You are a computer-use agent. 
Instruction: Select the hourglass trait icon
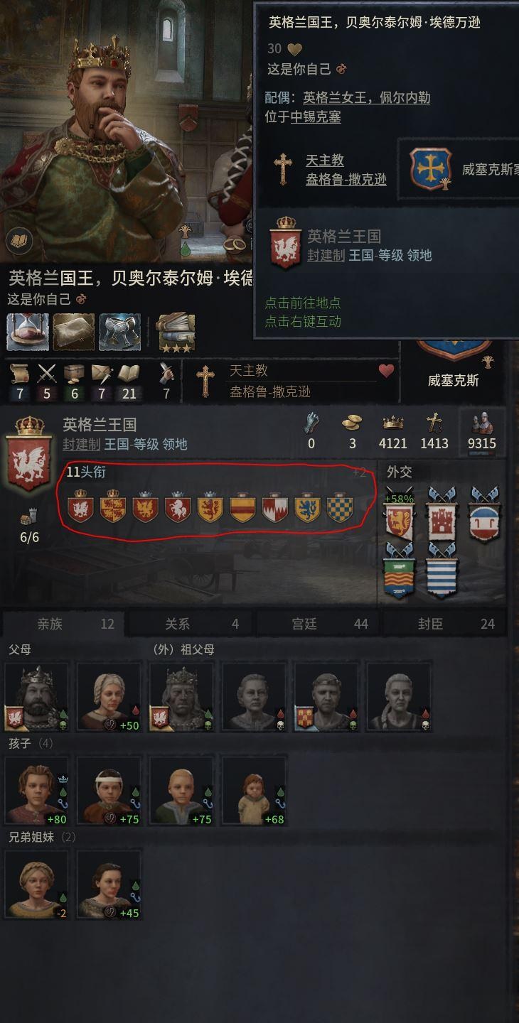tap(28, 332)
